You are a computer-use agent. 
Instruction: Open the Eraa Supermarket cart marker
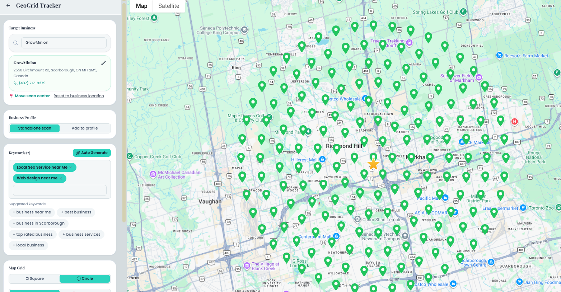(x=523, y=208)
